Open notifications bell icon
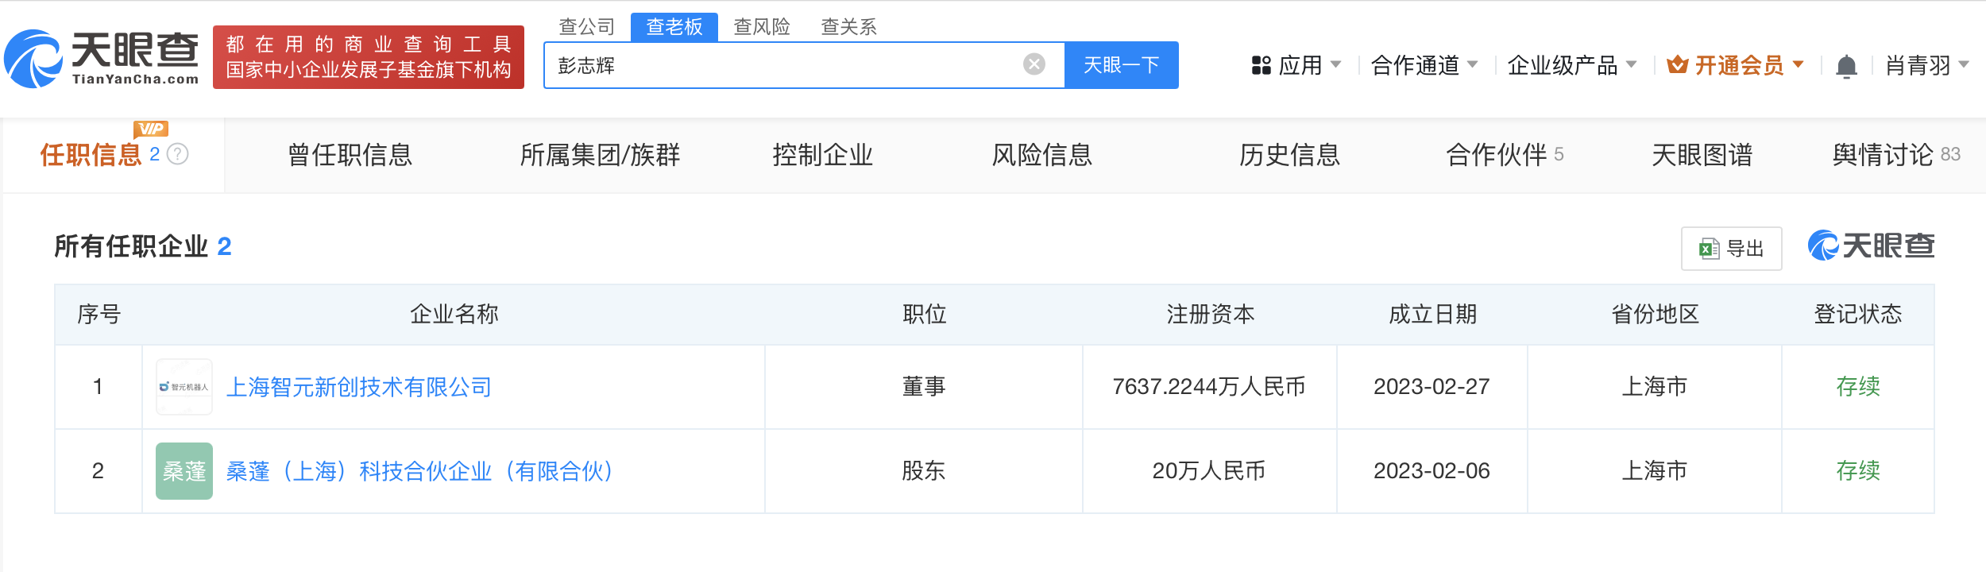This screenshot has width=1986, height=572. (1846, 66)
